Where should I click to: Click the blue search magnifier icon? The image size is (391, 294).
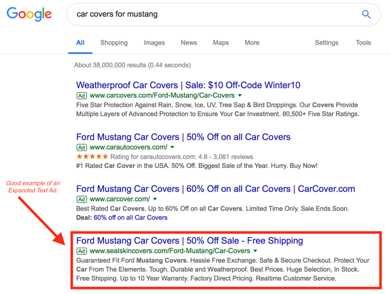tap(366, 14)
